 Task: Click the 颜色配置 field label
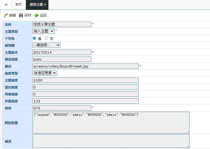point(11,123)
